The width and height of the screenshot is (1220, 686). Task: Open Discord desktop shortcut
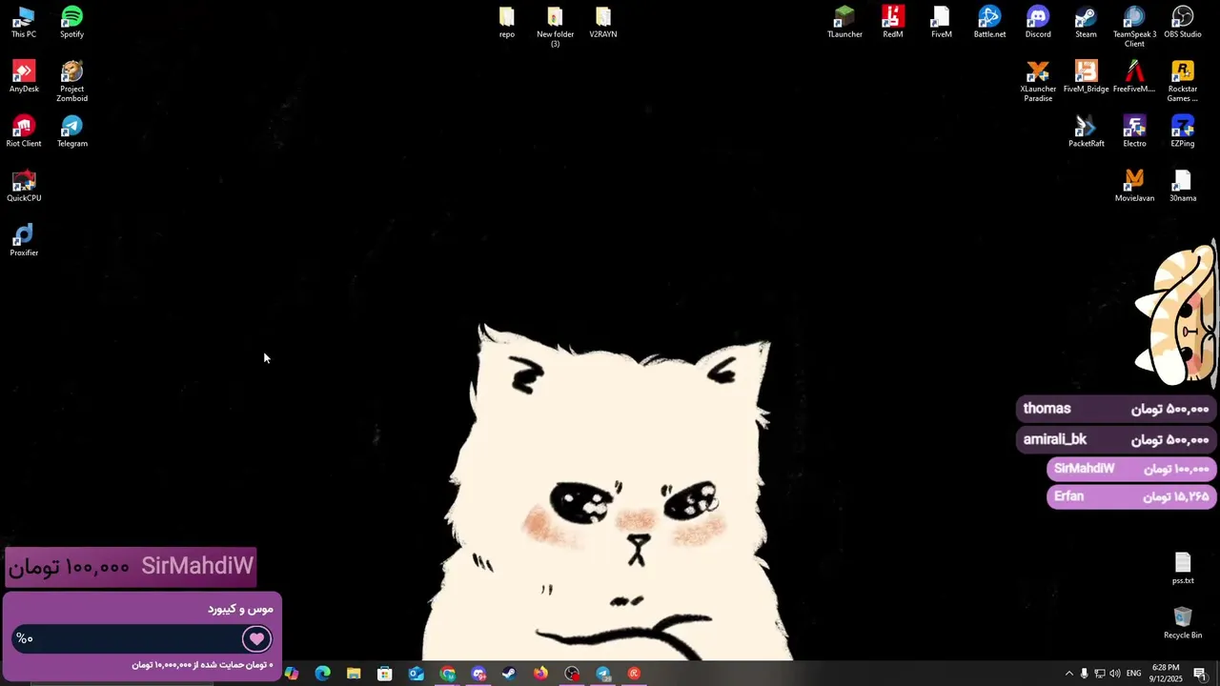tap(1038, 22)
